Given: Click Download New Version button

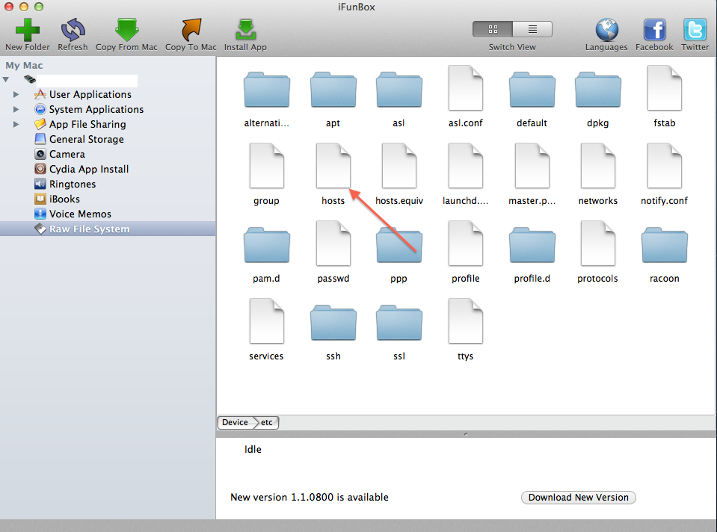Looking at the screenshot, I should [579, 498].
